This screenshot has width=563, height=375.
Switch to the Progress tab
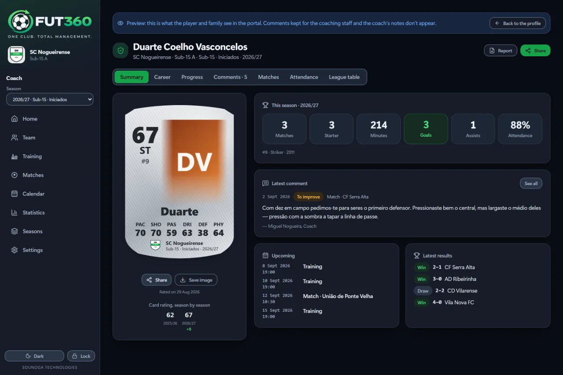coord(192,77)
